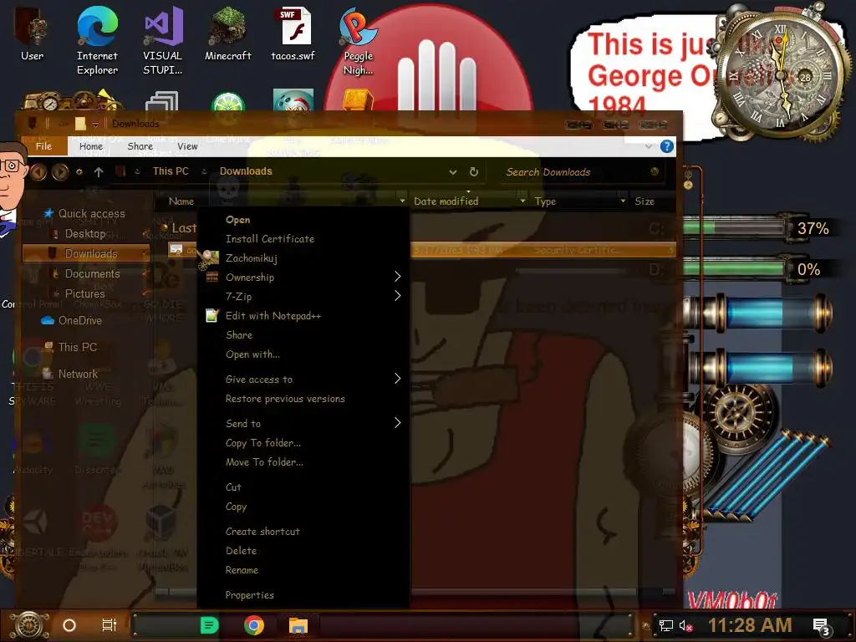The width and height of the screenshot is (856, 642).
Task: Switch to the Home ribbon tab
Action: pyautogui.click(x=91, y=146)
